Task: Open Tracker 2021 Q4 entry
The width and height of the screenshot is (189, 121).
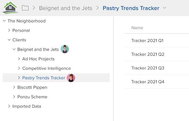Action: point(157,82)
